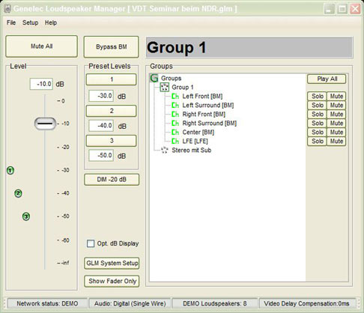Select the Stereo mit Sub group
The height and width of the screenshot is (313, 364).
(x=192, y=150)
